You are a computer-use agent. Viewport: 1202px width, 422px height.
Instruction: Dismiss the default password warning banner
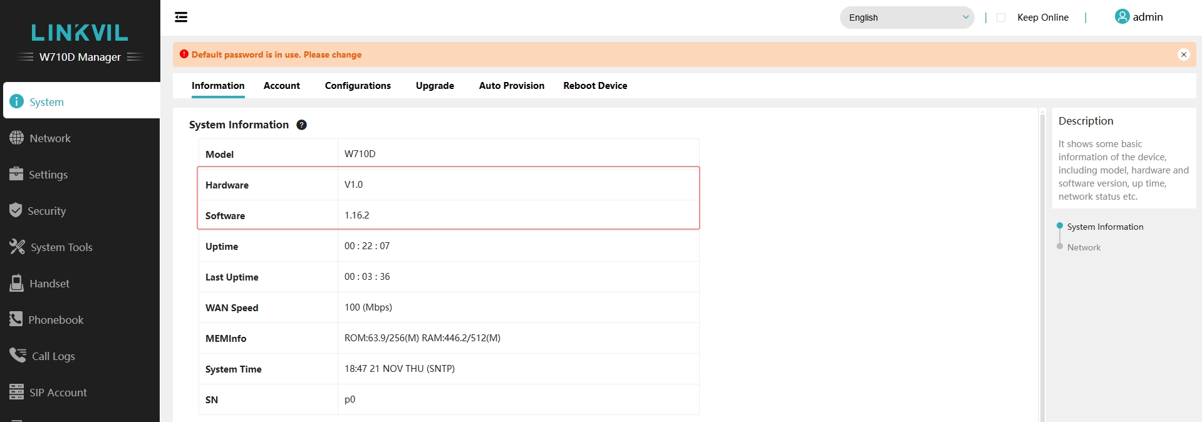[x=1183, y=54]
